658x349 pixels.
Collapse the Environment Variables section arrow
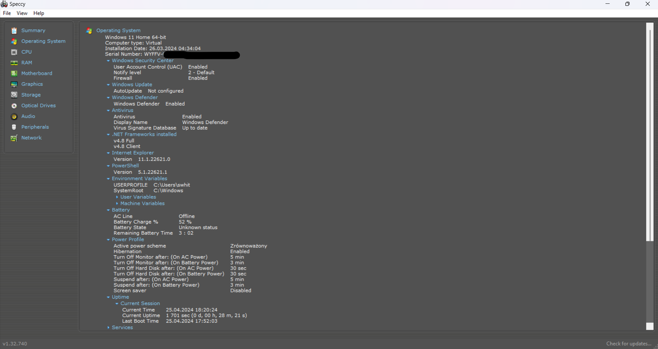point(108,179)
